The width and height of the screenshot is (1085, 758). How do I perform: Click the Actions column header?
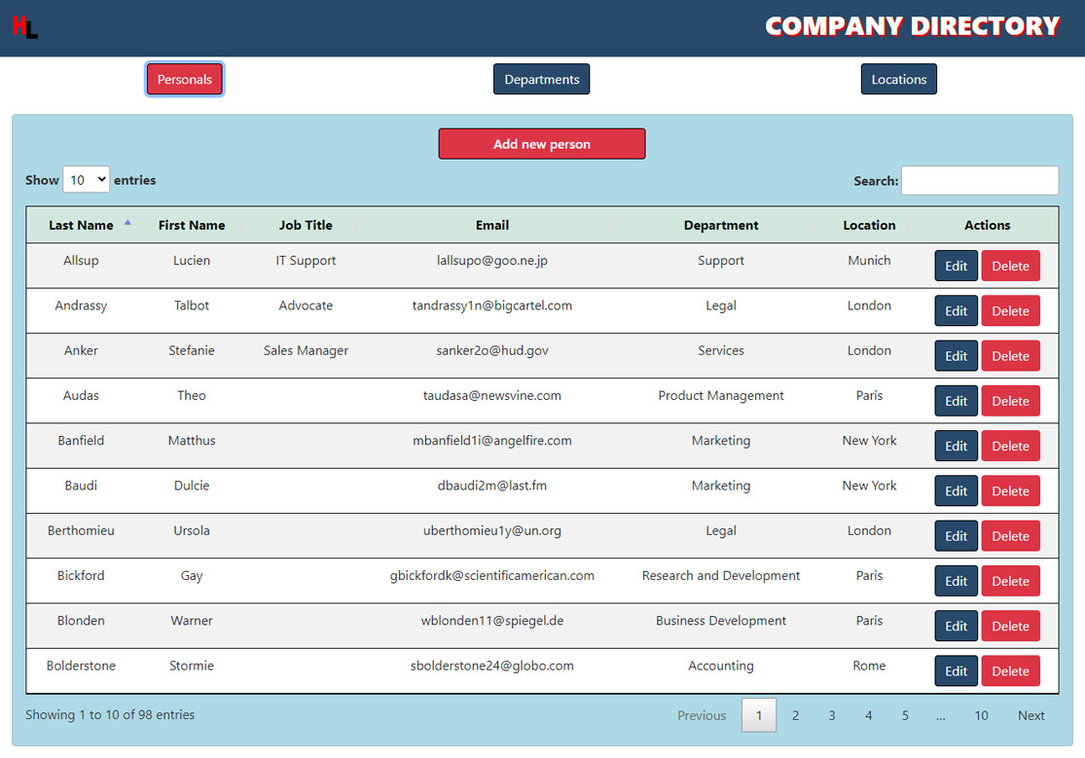[987, 225]
